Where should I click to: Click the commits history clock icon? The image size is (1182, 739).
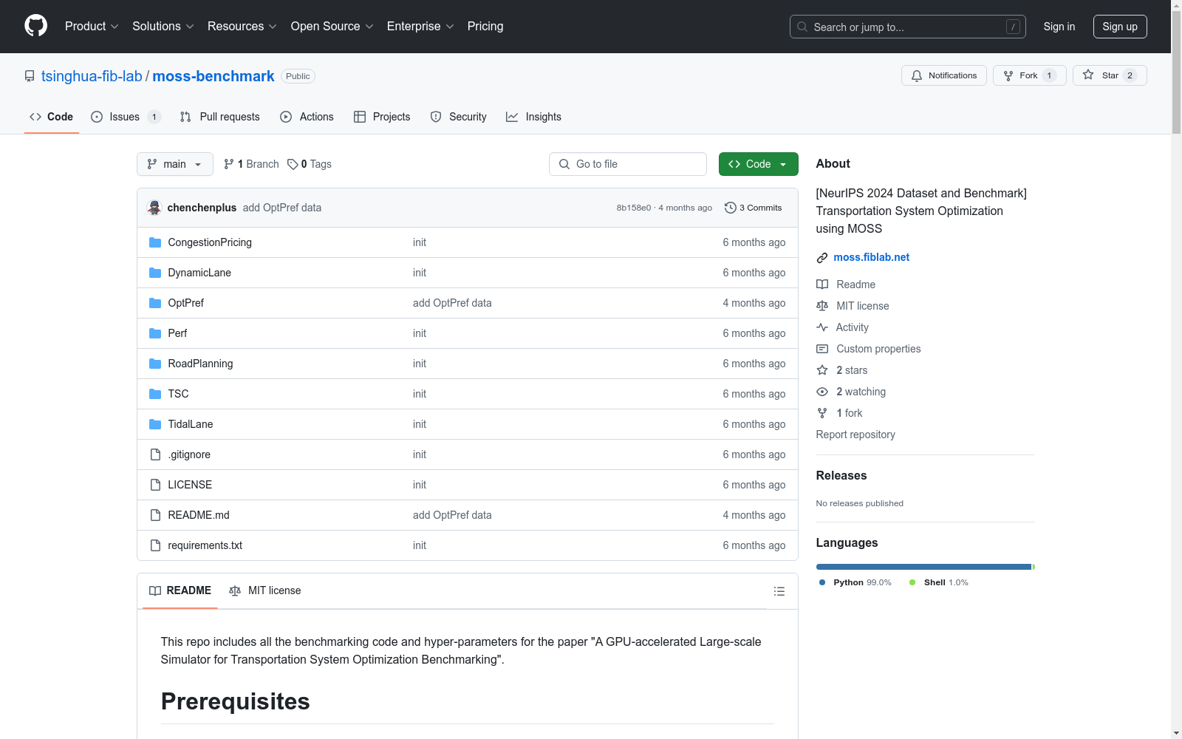tap(731, 208)
